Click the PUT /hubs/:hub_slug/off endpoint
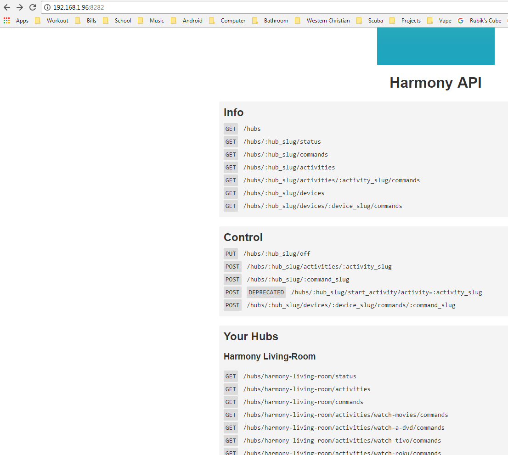 point(277,253)
